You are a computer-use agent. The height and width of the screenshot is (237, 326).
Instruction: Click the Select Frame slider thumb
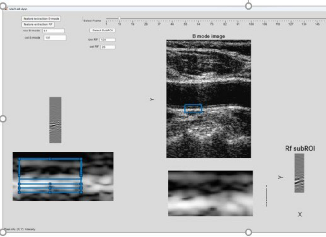point(119,19)
